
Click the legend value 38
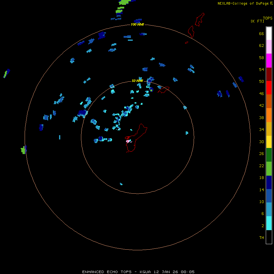click(x=262, y=118)
